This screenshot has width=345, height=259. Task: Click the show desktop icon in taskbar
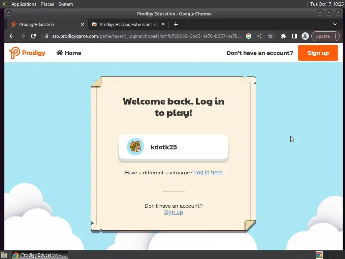4,255
